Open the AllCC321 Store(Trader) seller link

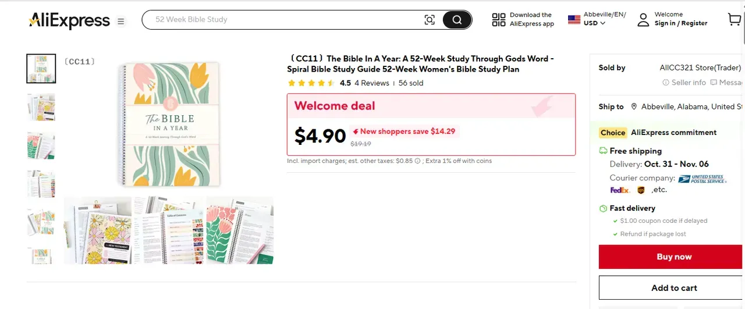(x=700, y=68)
